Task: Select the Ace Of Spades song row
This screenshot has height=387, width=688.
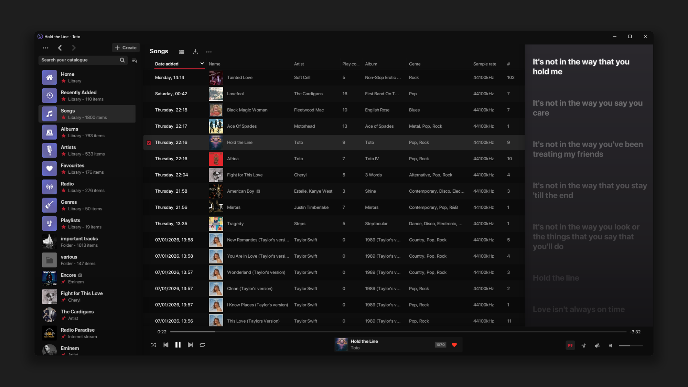Action: coord(334,126)
